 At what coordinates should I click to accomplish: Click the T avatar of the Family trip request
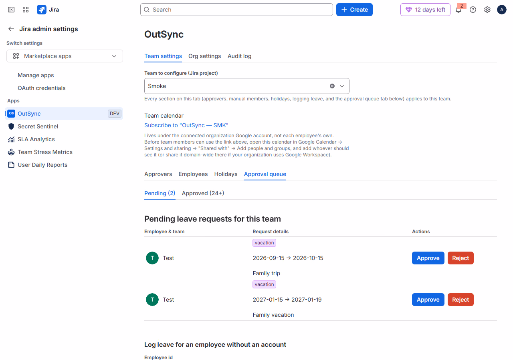(x=152, y=258)
